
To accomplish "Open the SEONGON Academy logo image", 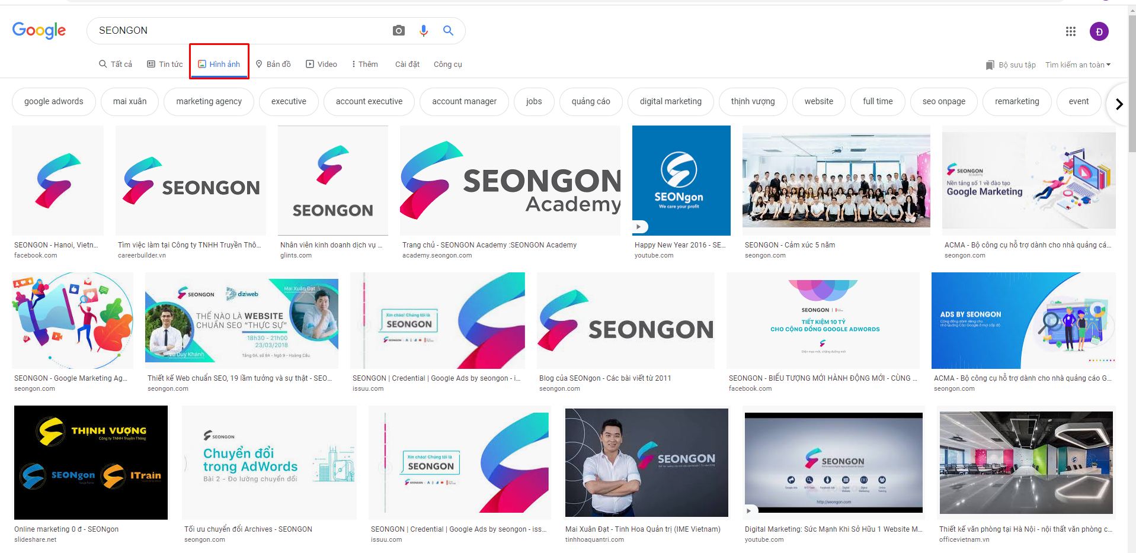I will tap(510, 181).
